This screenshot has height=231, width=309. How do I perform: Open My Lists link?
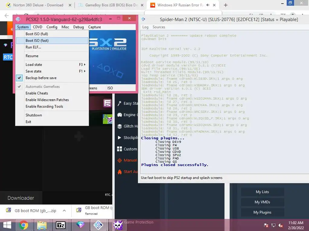pyautogui.click(x=262, y=192)
